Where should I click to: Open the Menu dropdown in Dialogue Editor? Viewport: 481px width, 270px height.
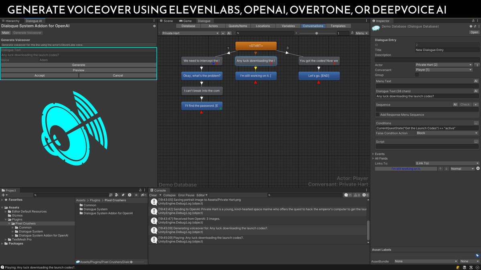(362, 33)
